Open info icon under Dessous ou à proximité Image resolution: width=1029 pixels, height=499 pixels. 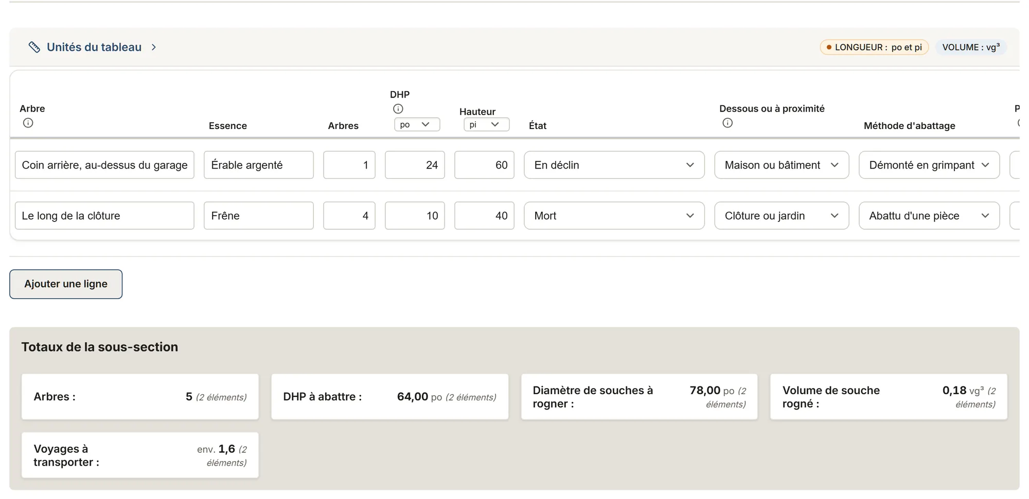click(728, 123)
